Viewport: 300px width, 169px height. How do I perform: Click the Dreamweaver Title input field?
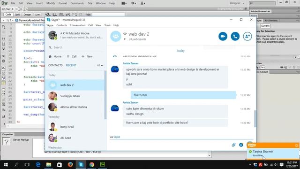pos(108,15)
